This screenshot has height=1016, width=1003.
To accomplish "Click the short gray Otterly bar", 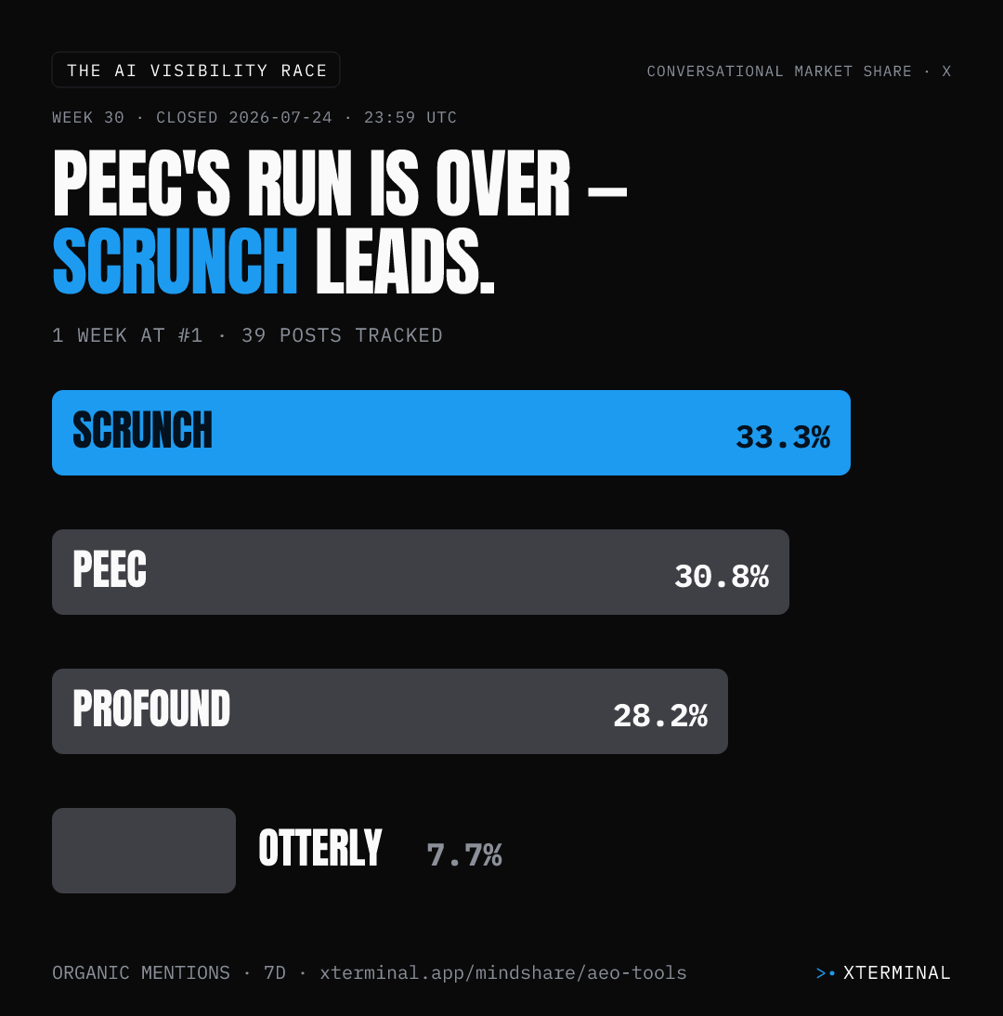I will tap(144, 851).
